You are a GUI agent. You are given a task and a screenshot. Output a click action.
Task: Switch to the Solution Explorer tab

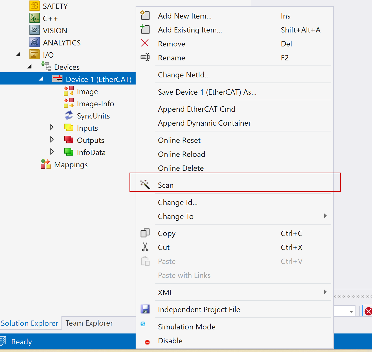coord(29,323)
